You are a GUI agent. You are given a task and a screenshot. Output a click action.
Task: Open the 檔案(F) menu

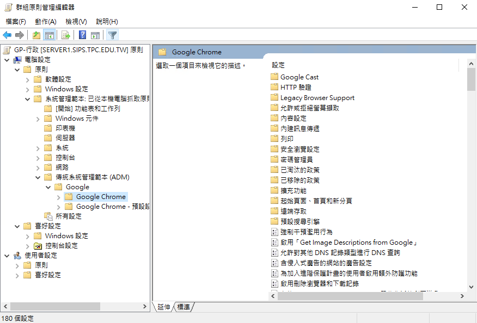click(16, 22)
